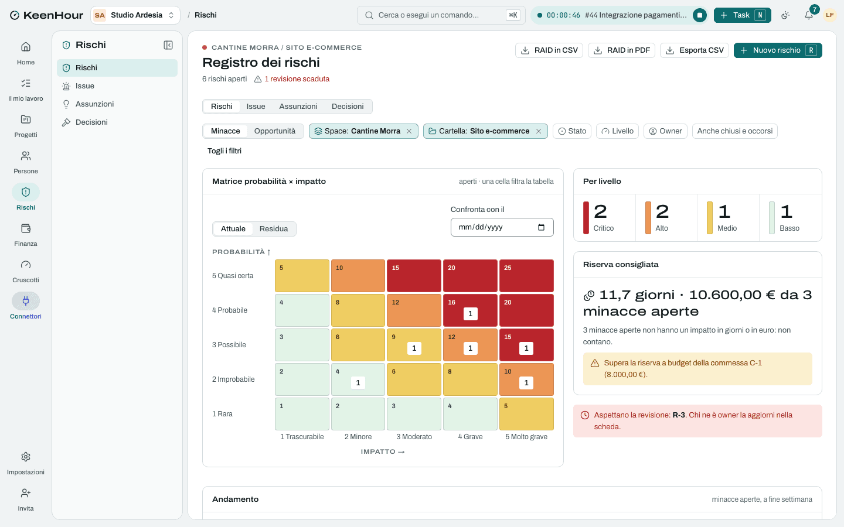
Task: Switch to the Decisioni tab
Action: (348, 107)
